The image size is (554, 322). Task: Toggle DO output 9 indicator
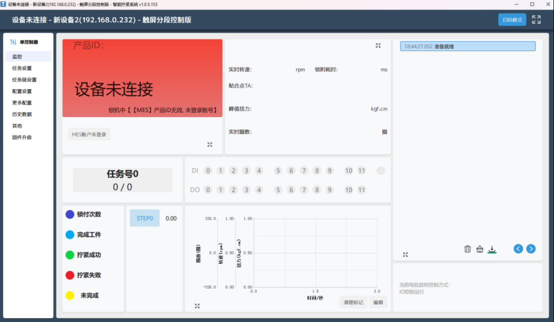point(329,190)
